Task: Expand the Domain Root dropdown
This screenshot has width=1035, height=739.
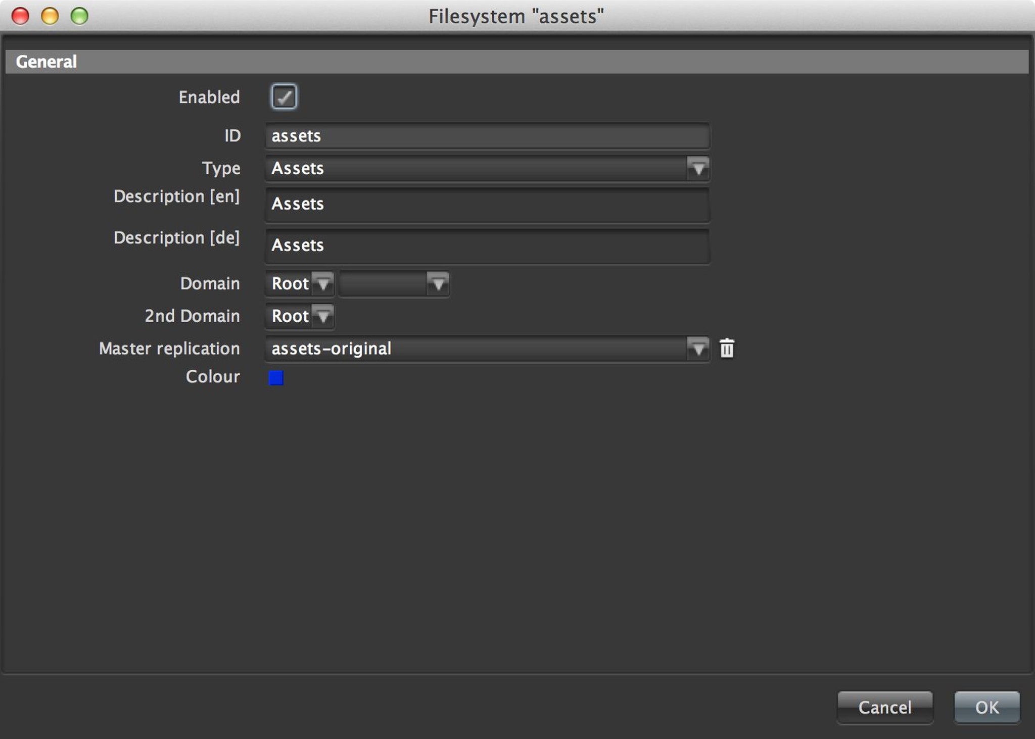Action: tap(323, 284)
